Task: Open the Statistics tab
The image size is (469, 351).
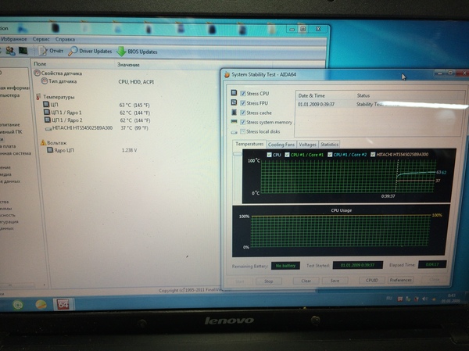Action: (330, 145)
